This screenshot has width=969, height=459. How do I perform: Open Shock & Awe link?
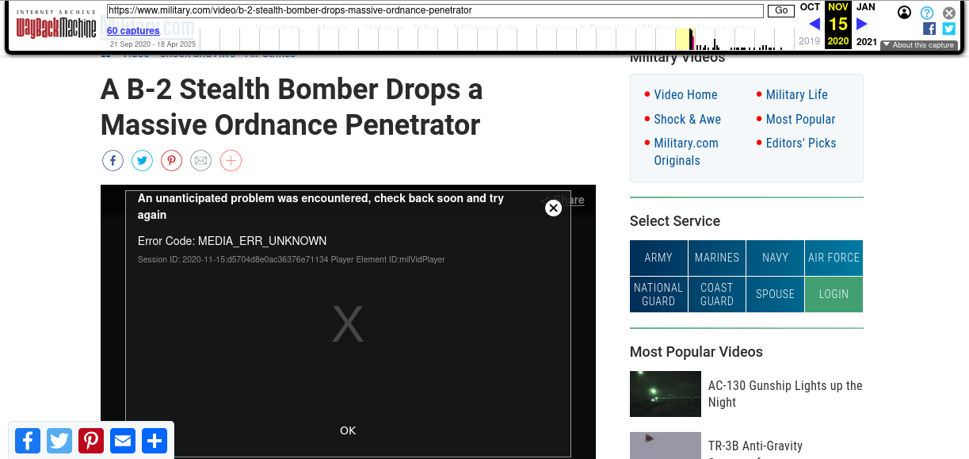point(688,119)
